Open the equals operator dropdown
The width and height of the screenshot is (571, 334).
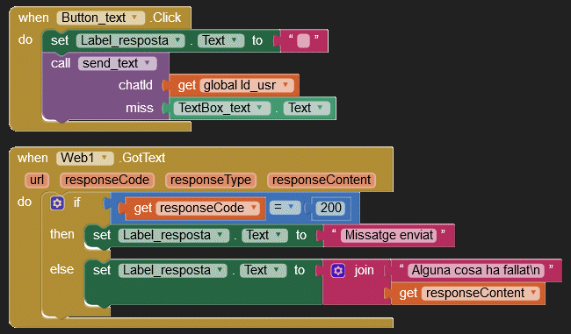(x=285, y=207)
